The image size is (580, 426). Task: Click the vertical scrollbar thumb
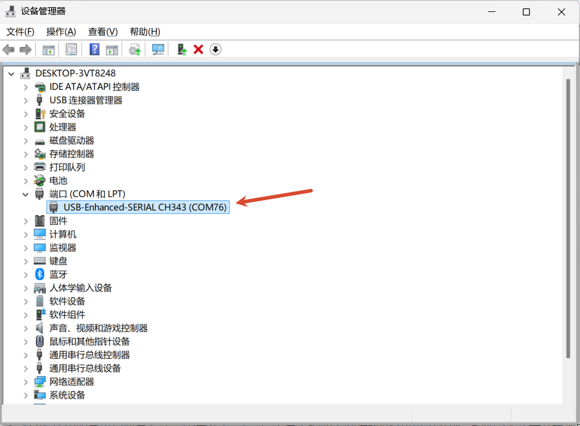coord(568,219)
